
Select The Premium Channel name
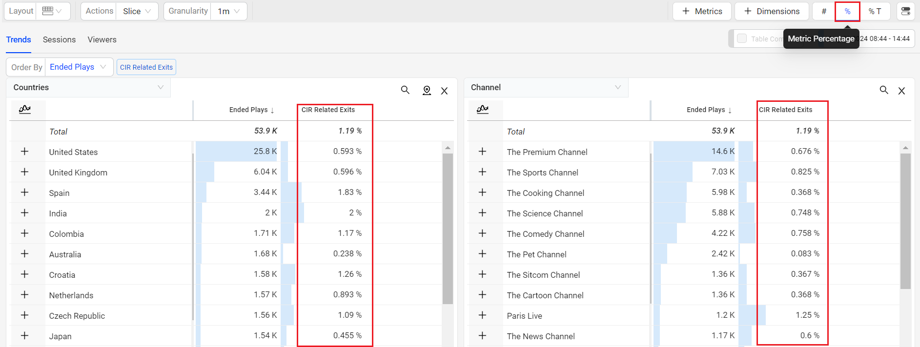[x=547, y=152]
